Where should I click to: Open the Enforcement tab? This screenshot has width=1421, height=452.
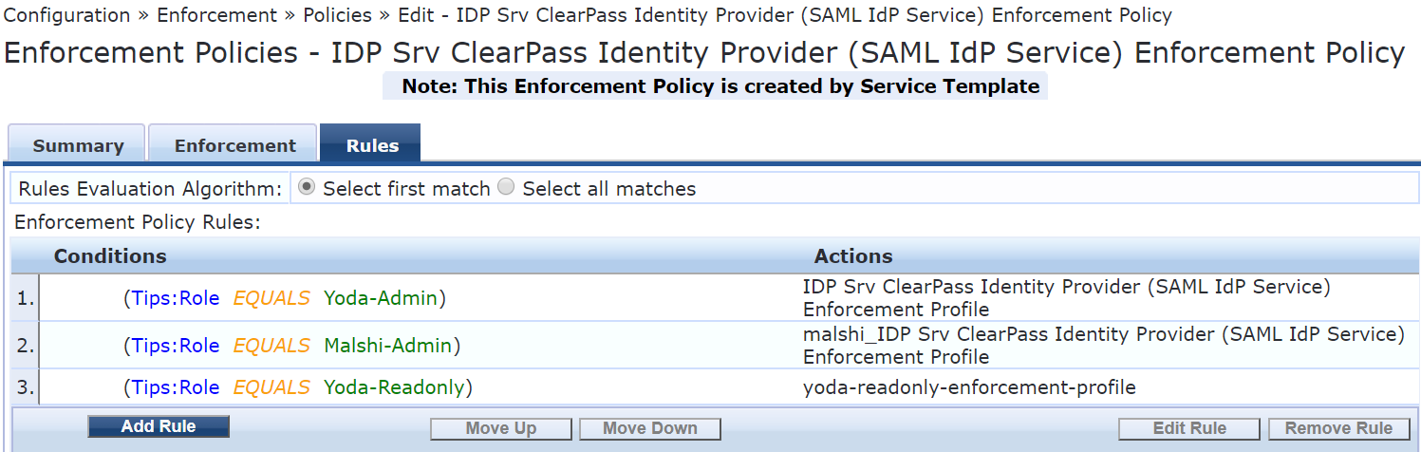(234, 144)
